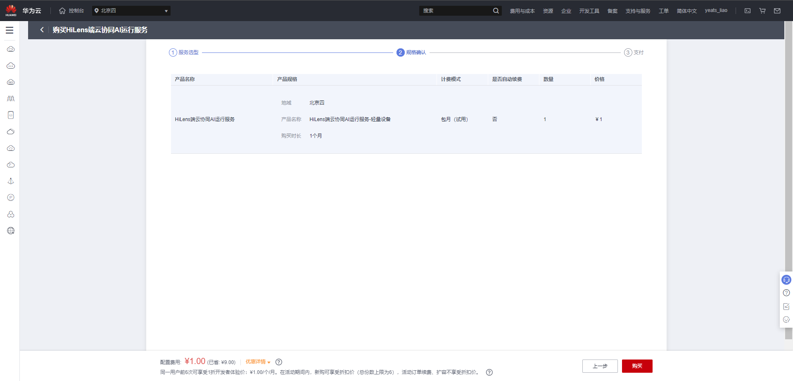The width and height of the screenshot is (793, 381).
Task: Click the red 购买 button
Action: click(637, 366)
